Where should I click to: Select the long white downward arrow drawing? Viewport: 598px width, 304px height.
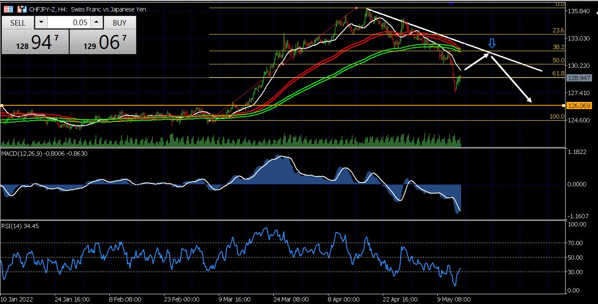[x=511, y=80]
